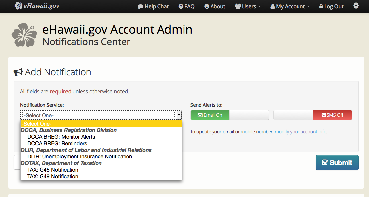
Task: Choose -Select One- highlighted option
Action: click(101, 124)
